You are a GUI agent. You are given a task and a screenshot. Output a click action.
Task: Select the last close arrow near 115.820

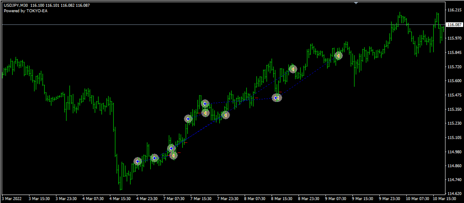338,56
